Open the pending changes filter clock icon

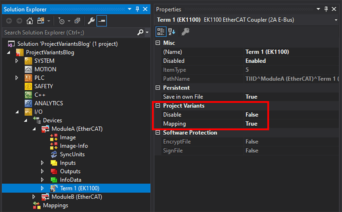click(62, 21)
